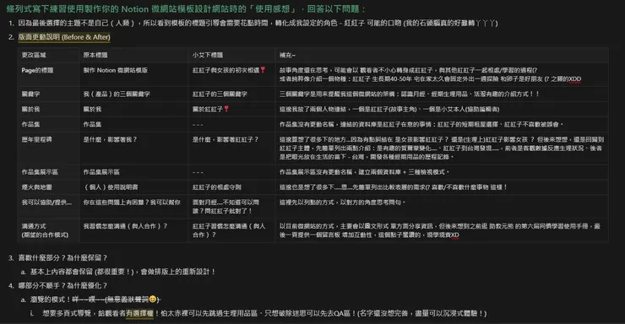625x324 pixels.
Task: Click the '關鍵字' row label cell
Action: pyautogui.click(x=48, y=94)
